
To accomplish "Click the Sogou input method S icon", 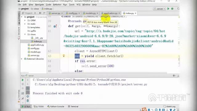I will point(144,109).
